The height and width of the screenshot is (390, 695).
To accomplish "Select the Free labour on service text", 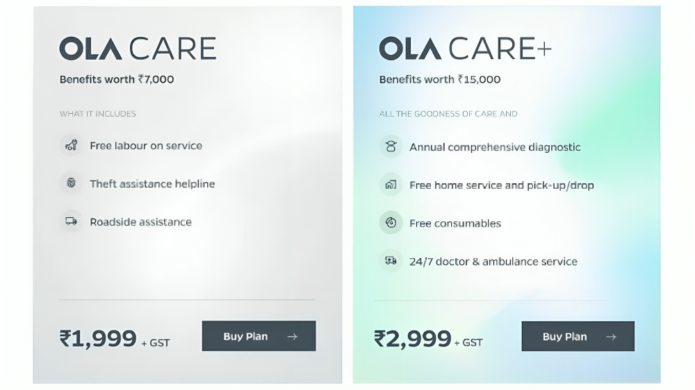I will (x=146, y=146).
